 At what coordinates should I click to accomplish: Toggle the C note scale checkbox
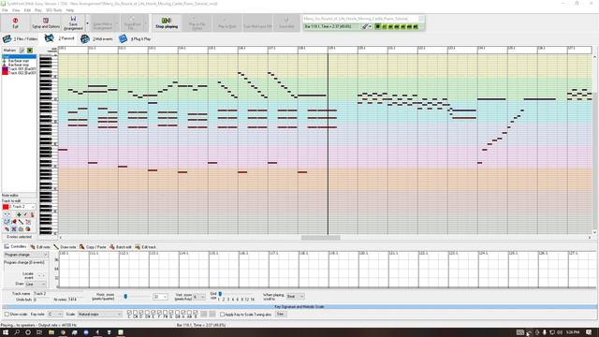[129, 313]
